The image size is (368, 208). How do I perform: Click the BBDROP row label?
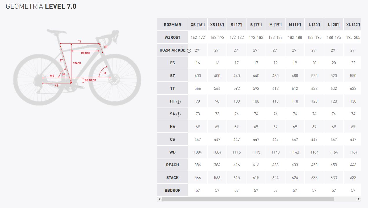(172, 190)
